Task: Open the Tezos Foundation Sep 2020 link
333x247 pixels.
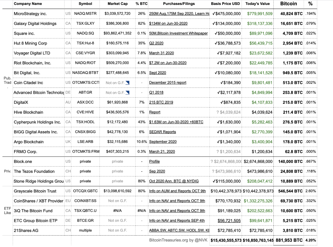Action: pyautogui.click(x=157, y=171)
